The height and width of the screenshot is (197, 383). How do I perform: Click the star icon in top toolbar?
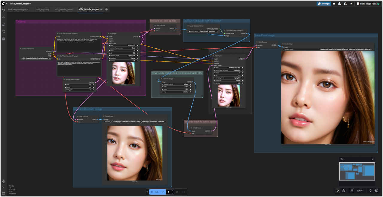334,4
